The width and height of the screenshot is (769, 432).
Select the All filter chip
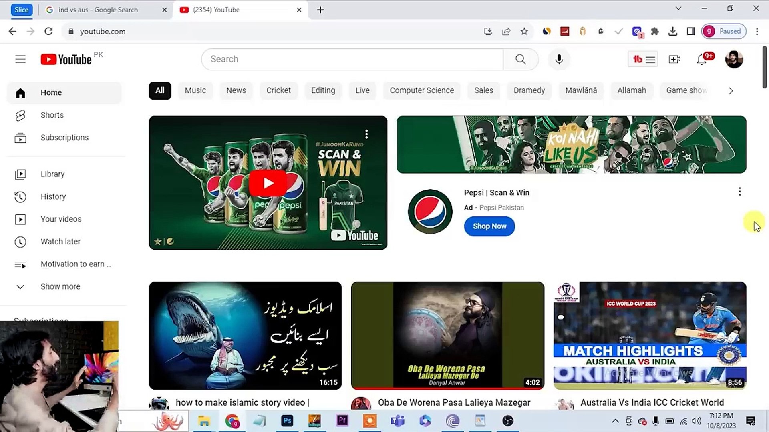160,90
